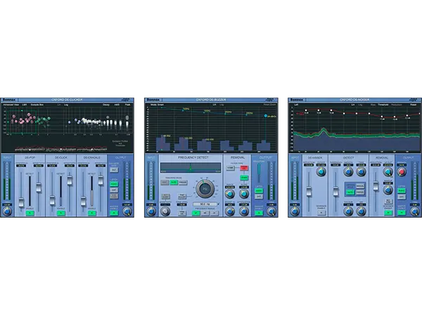Click the options icon at De-Clicker title right
The height and width of the screenshot is (316, 422).
point(126,100)
